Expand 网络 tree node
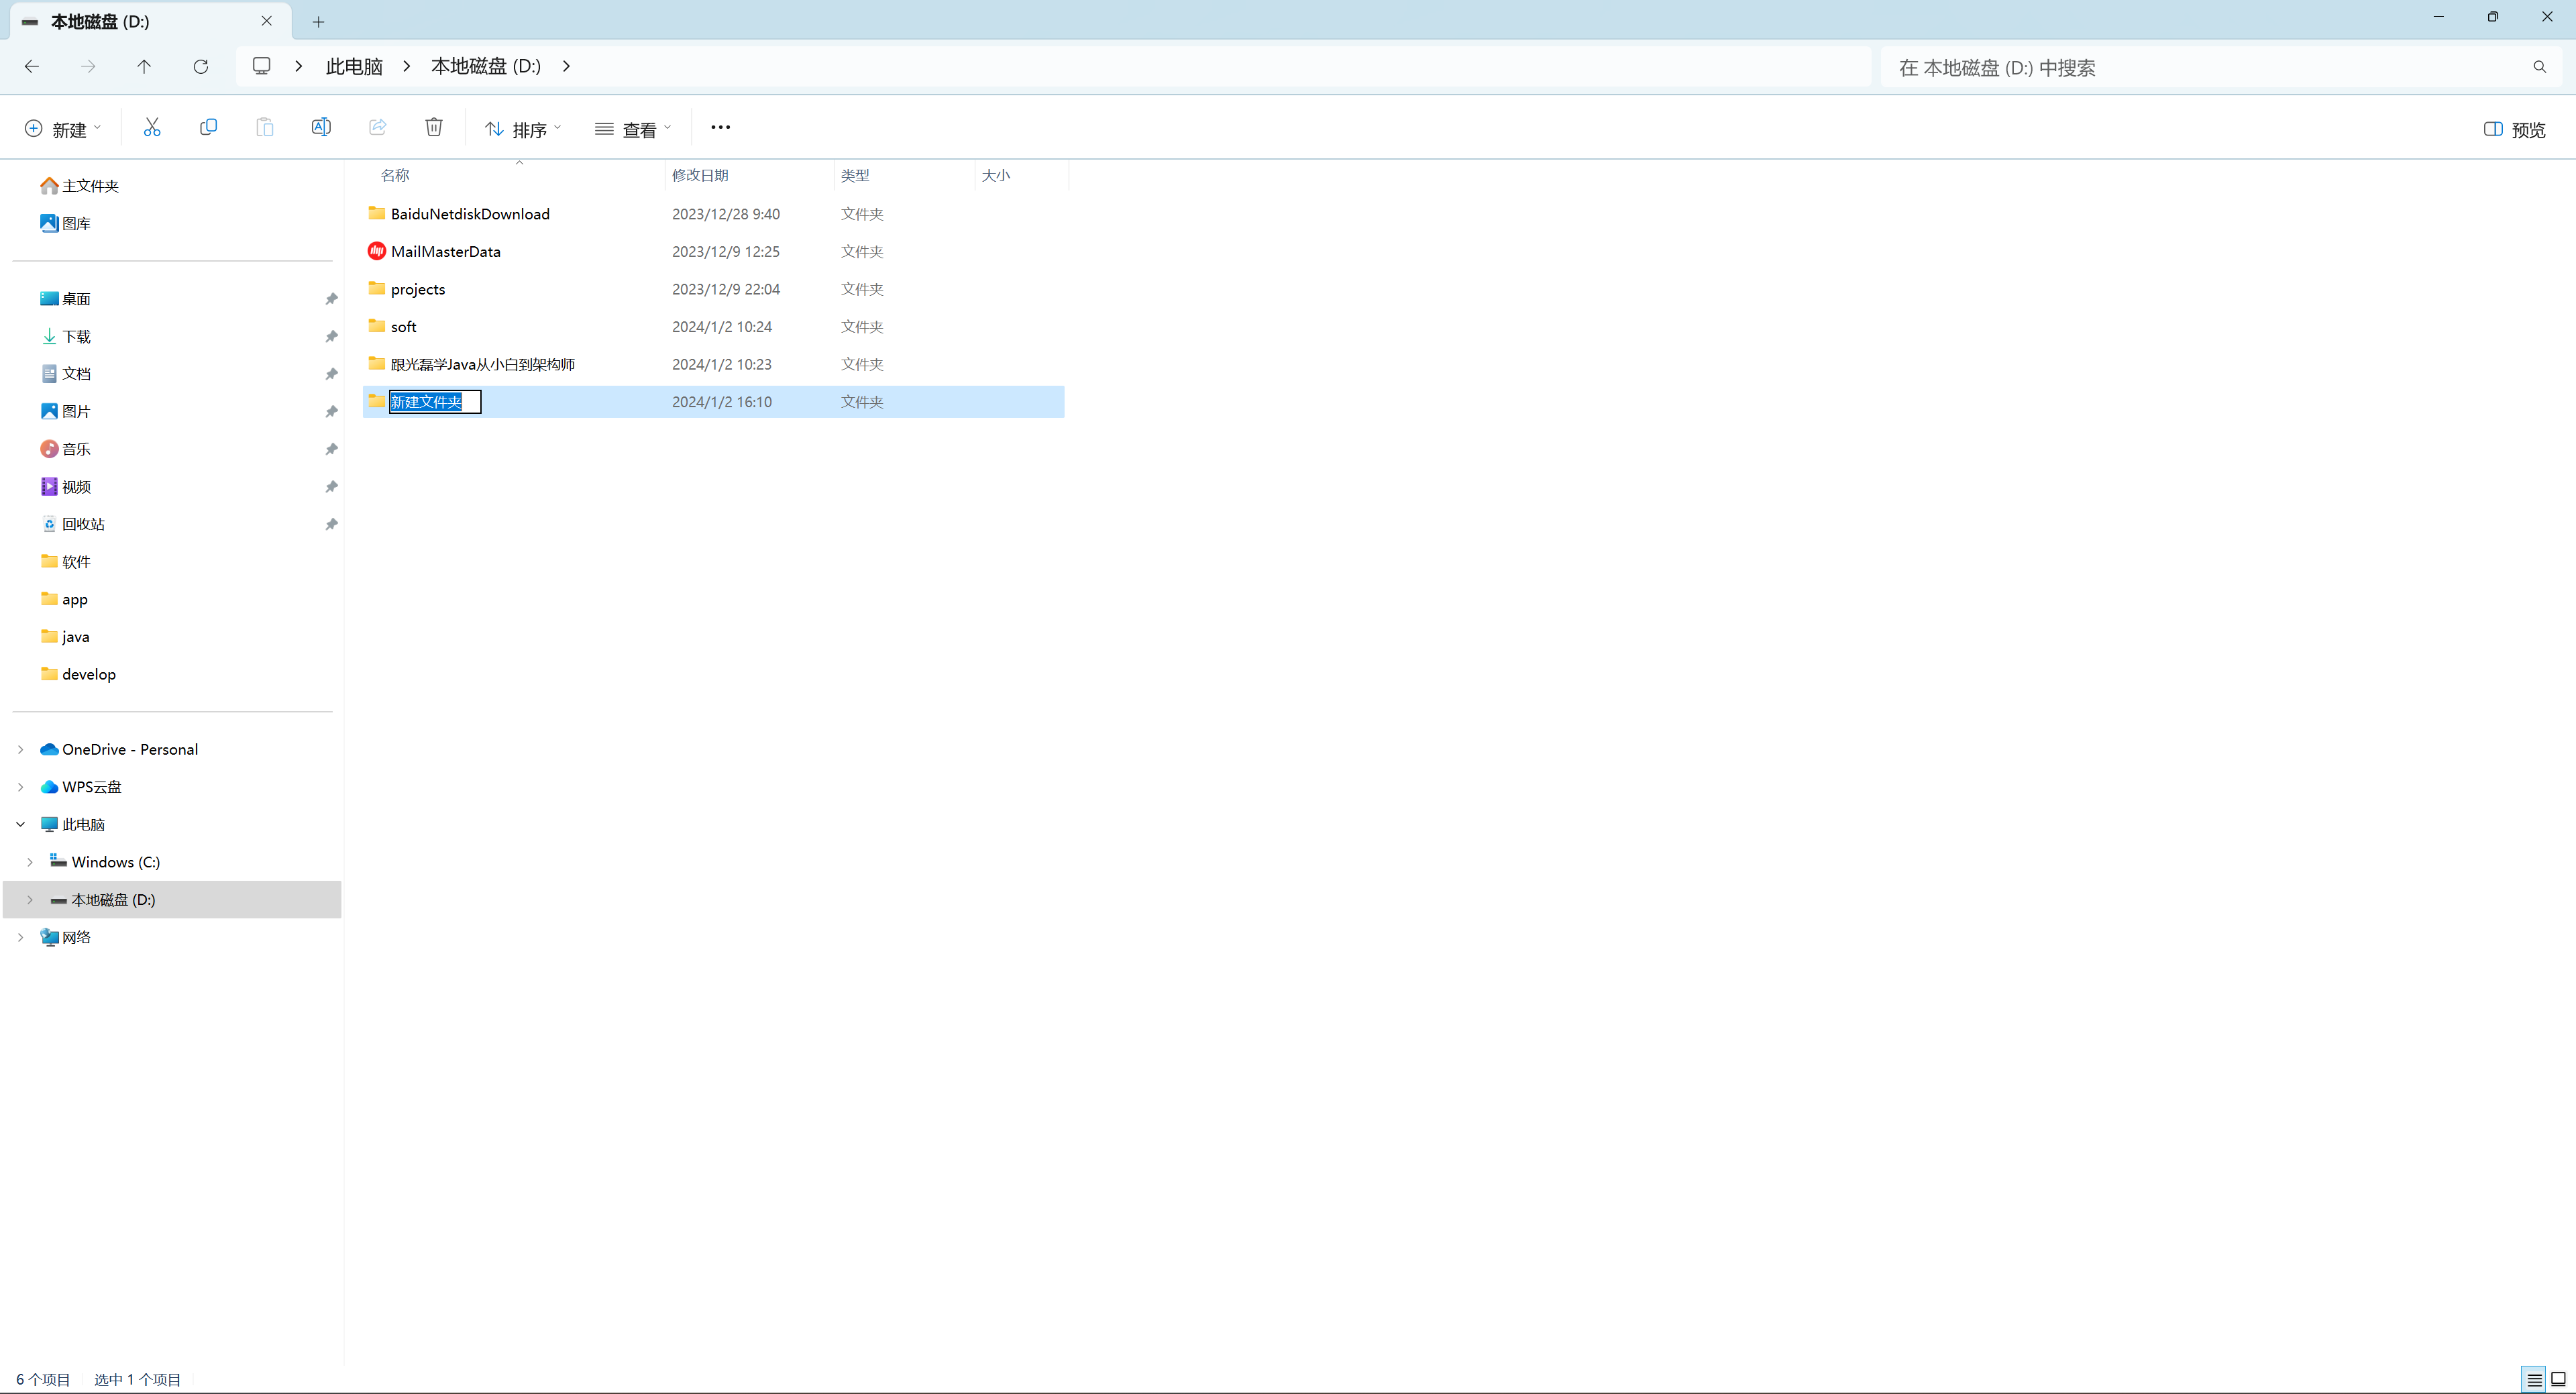 (x=20, y=937)
